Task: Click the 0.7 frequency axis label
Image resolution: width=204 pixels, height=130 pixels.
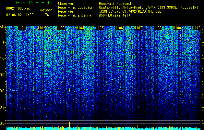Action: tap(3, 107)
